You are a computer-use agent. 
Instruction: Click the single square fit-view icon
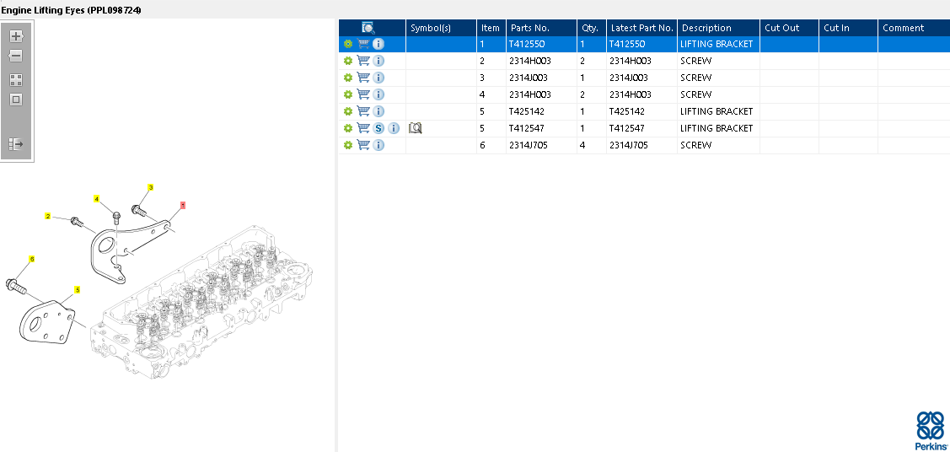click(x=16, y=100)
